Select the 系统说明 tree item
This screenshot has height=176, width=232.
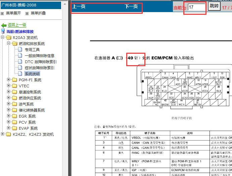click(x=32, y=74)
